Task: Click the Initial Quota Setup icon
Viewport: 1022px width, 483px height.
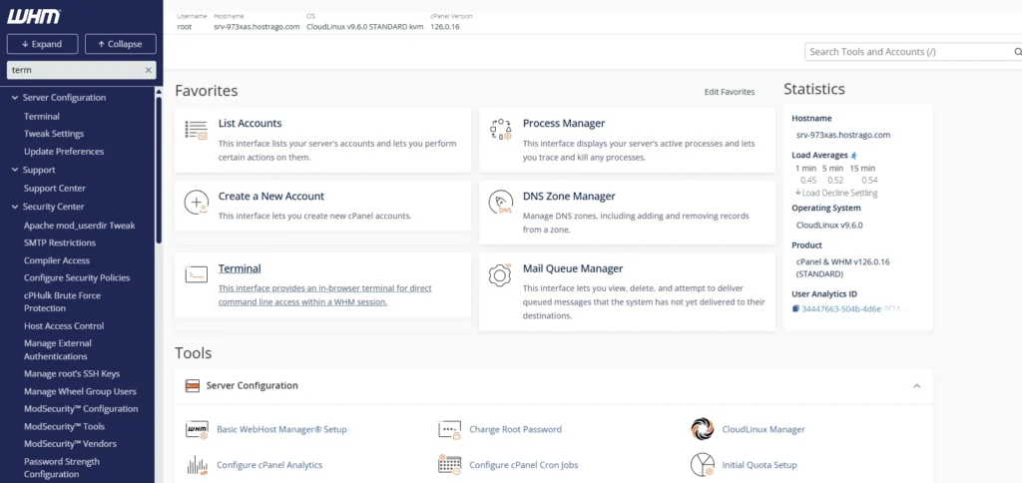Action: click(703, 465)
